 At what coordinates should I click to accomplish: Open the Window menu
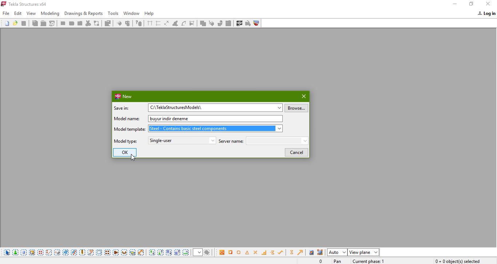click(x=131, y=13)
